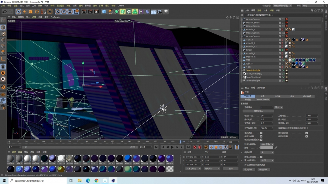Click the Cube primitive icon
The width and height of the screenshot is (328, 184).
click(x=104, y=11)
